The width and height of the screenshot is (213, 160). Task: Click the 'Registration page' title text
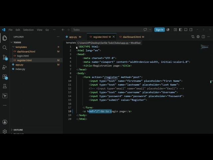(x=106, y=66)
